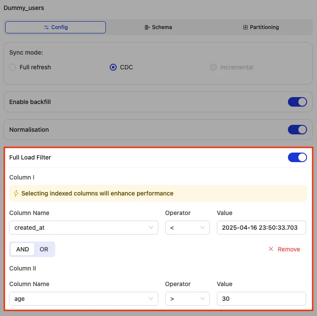Viewport: 317px width, 316px height.
Task: Click the Config sliders icon
Action: coord(46,27)
